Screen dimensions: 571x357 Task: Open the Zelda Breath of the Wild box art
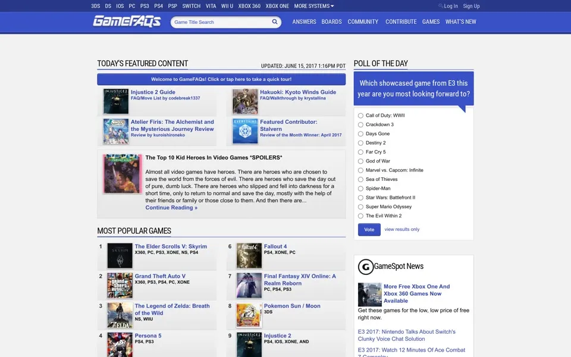(x=120, y=315)
